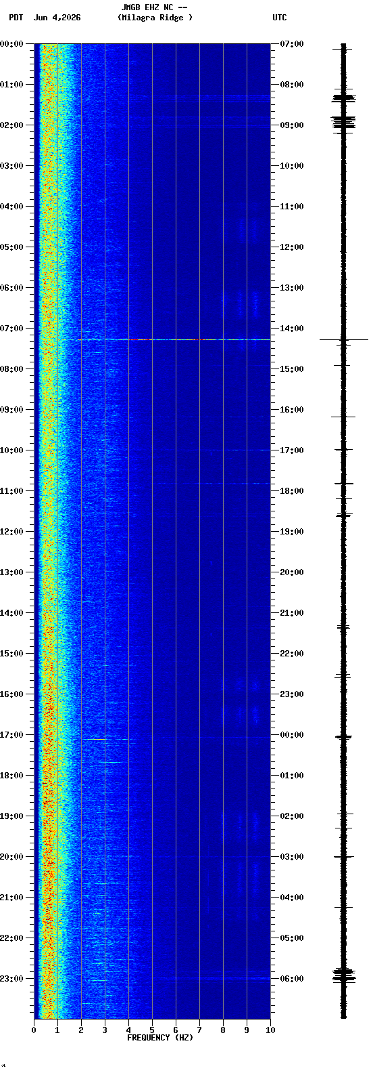Click the 10:00 UTC time label
373x1073 pixels.
(292, 166)
